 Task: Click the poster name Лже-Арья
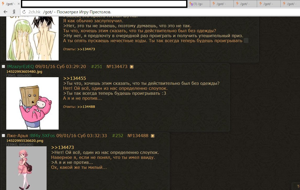coord(17,136)
